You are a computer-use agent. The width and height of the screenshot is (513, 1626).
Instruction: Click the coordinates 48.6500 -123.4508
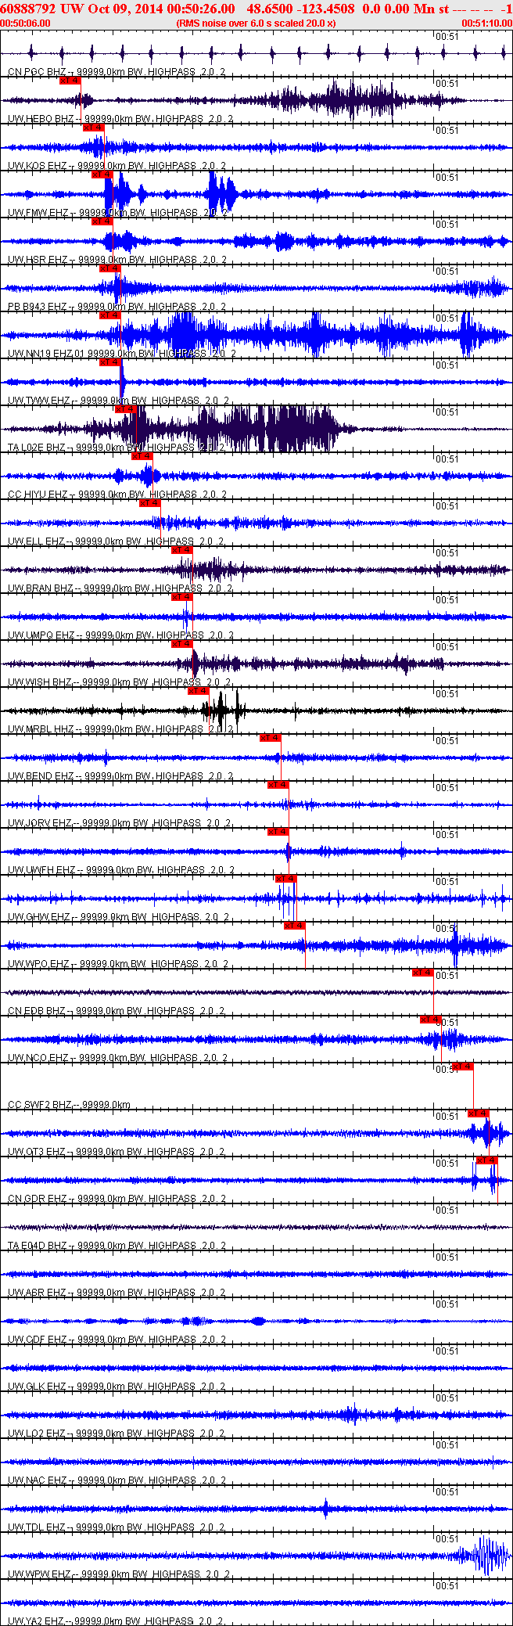300,9
